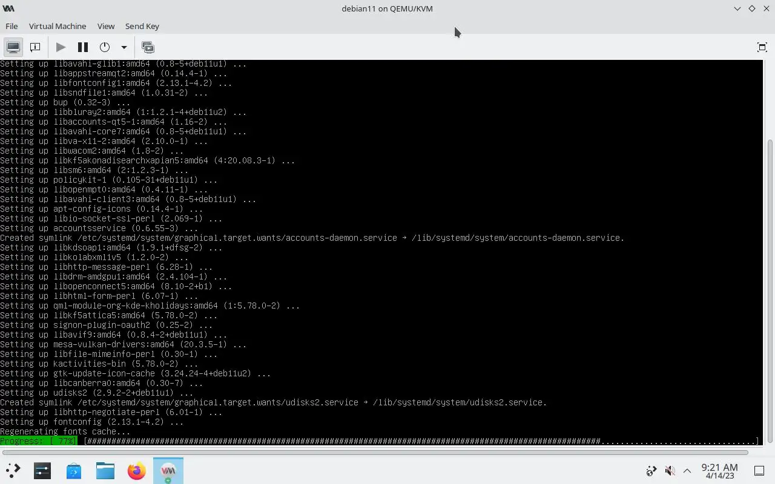This screenshot has height=484, width=775.
Task: Click the 'Setting up libwacom2:amd64' line
Action: point(92,151)
